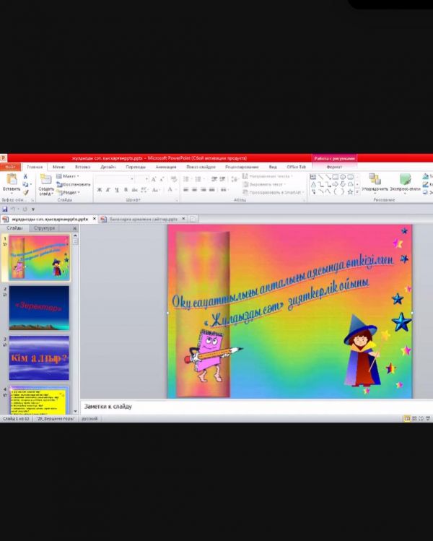This screenshot has width=433, height=541.
Task: Open the Вставка ribbon tab
Action: tap(82, 167)
